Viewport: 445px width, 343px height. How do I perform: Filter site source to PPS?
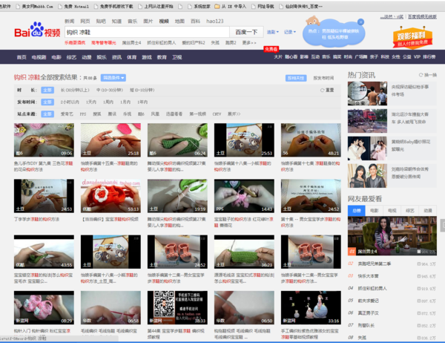coord(83,114)
